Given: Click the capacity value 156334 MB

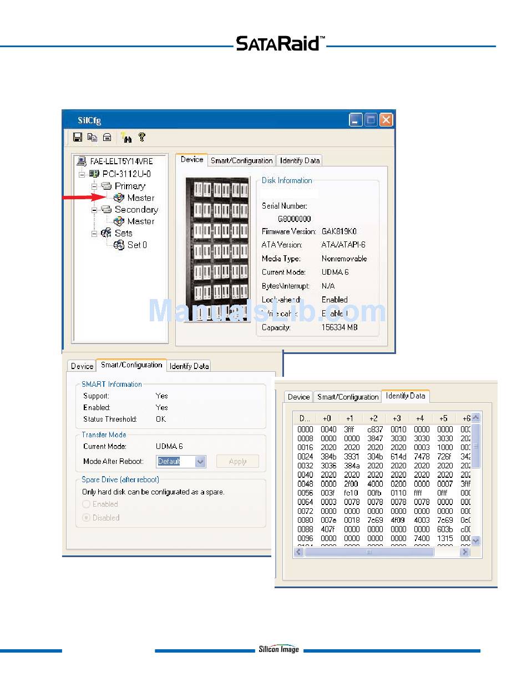Looking at the screenshot, I should click(x=339, y=327).
